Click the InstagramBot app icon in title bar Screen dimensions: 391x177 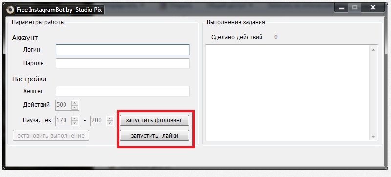coord(10,10)
